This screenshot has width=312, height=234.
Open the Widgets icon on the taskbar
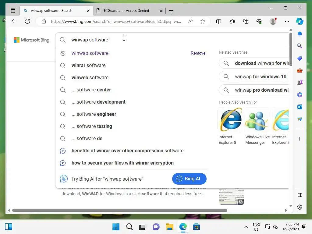9,227
